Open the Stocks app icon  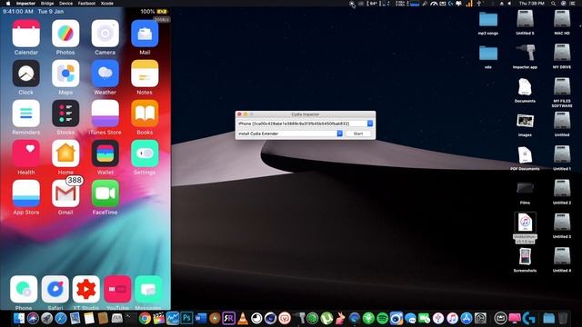coord(65,114)
